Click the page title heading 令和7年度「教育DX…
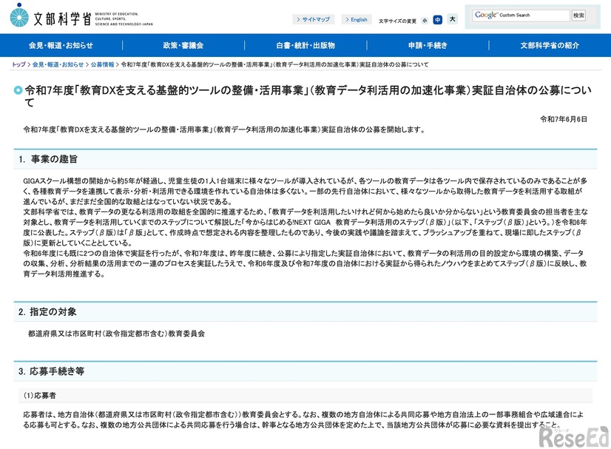 pyautogui.click(x=308, y=96)
